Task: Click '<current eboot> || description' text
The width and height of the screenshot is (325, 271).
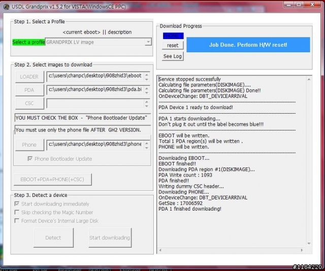Action: (97, 32)
